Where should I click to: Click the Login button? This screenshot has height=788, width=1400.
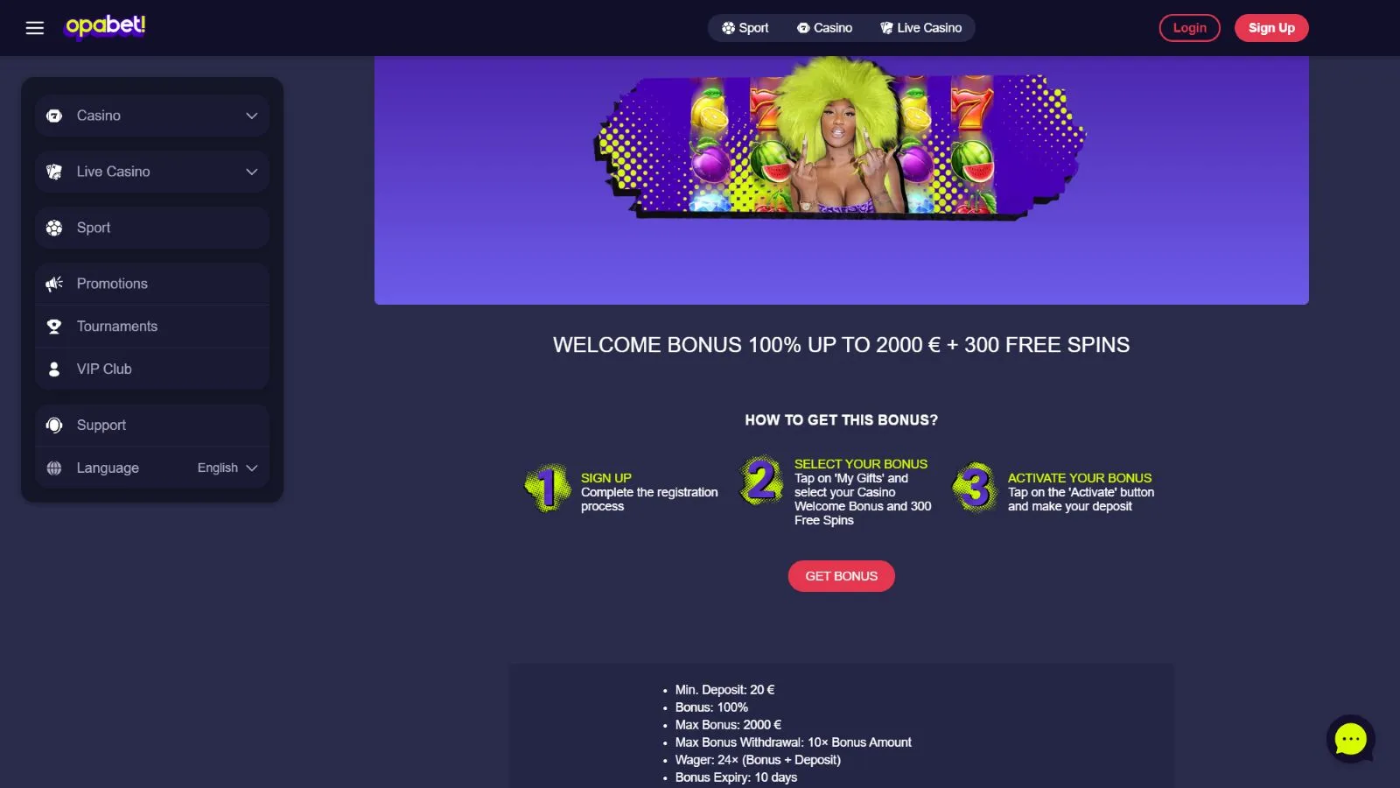(x=1190, y=28)
